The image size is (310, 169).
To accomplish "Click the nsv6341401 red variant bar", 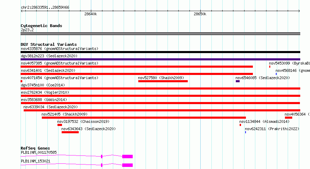I will coord(137,74).
